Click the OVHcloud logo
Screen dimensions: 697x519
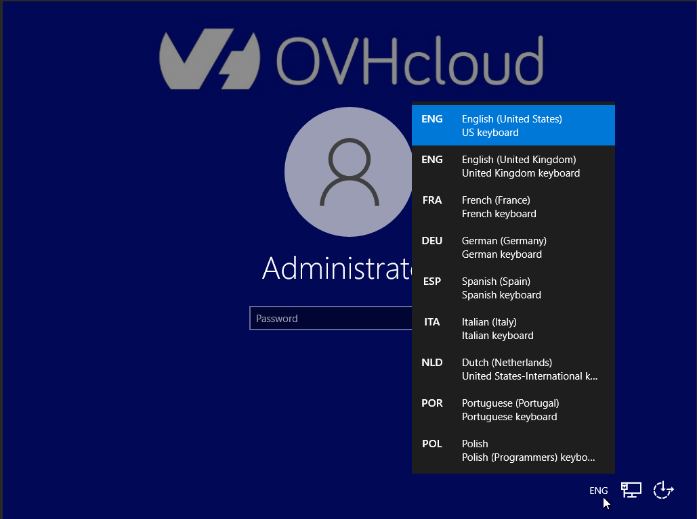[x=351, y=59]
